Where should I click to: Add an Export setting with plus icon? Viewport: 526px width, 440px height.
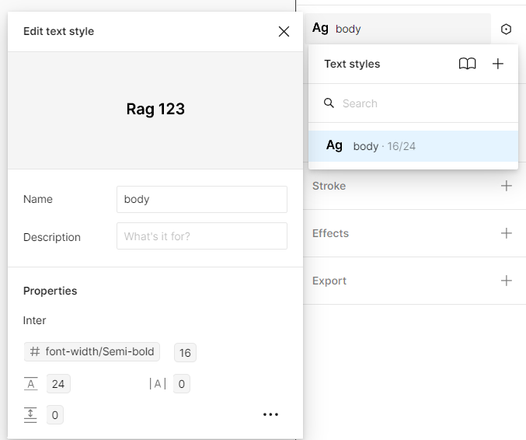[507, 281]
